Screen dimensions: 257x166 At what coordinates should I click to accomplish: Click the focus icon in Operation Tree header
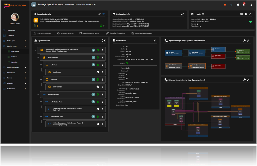104,41
